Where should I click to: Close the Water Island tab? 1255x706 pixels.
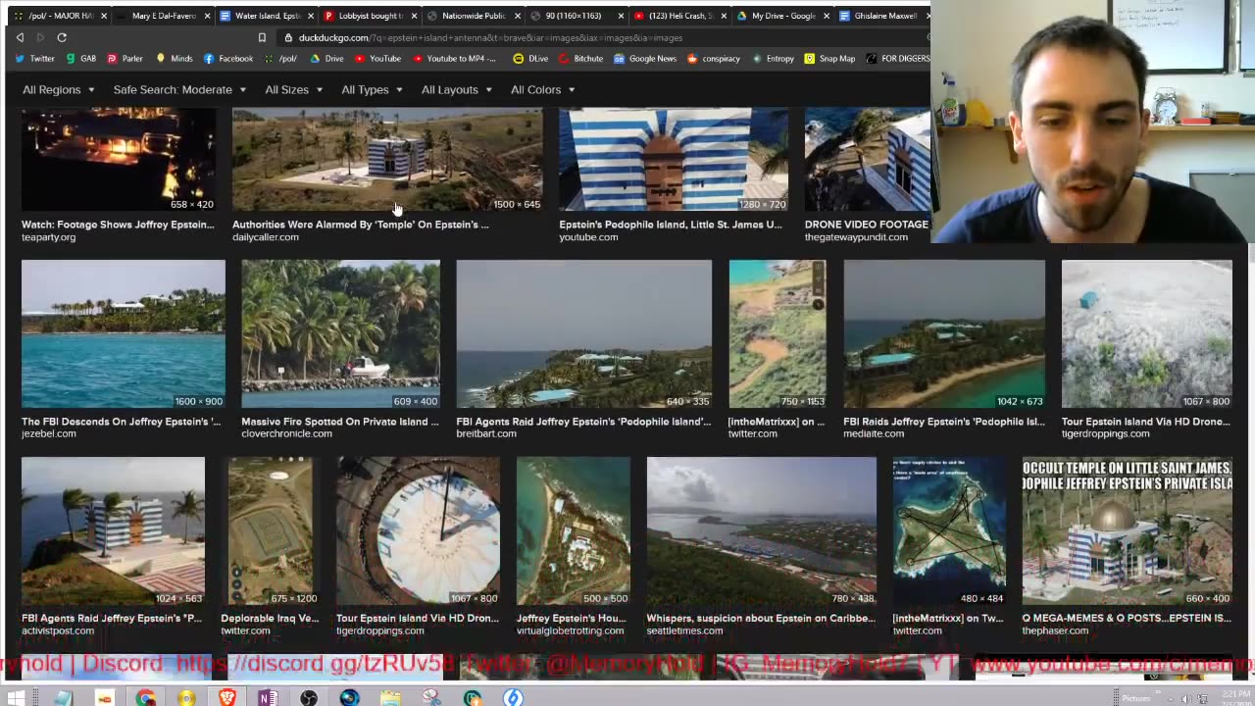(x=310, y=16)
